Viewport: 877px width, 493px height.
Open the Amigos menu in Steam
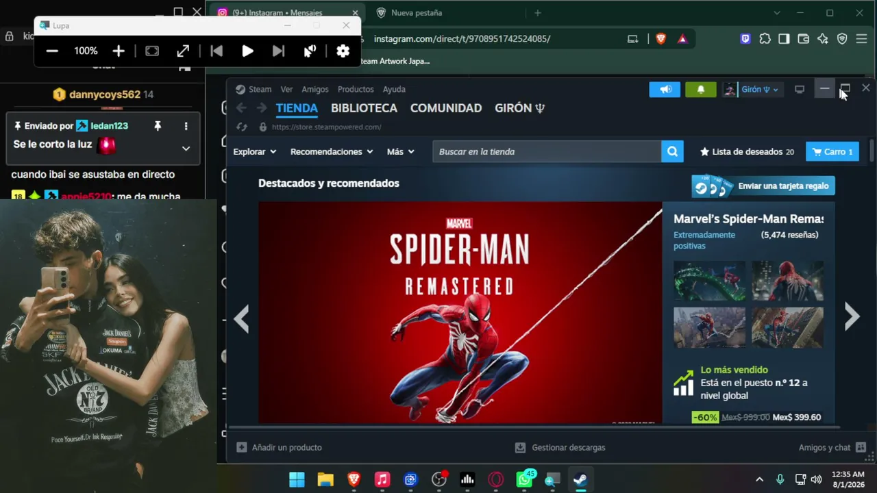tap(315, 89)
